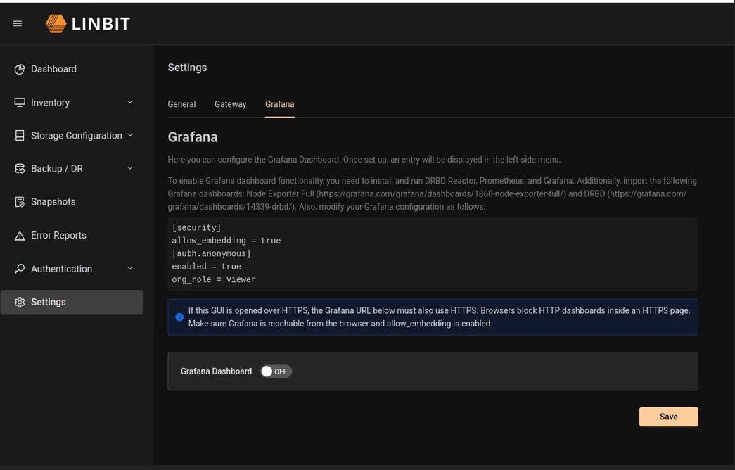Viewport: 735px width, 470px height.
Task: Click the 14339-drbd dashboard URL text
Action: pos(427,201)
